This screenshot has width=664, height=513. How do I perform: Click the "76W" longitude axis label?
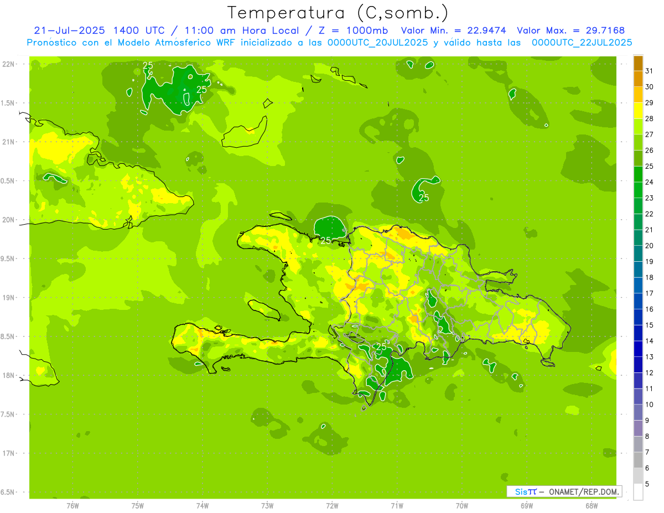[72, 506]
